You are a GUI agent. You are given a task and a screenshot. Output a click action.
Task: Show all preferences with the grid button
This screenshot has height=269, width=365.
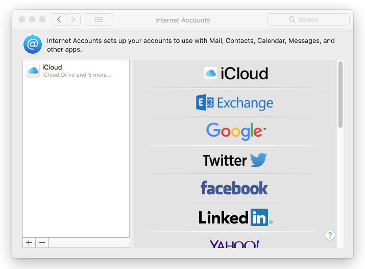pos(99,19)
